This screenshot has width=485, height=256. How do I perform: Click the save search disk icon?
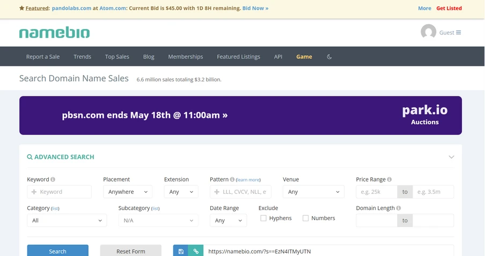click(181, 251)
